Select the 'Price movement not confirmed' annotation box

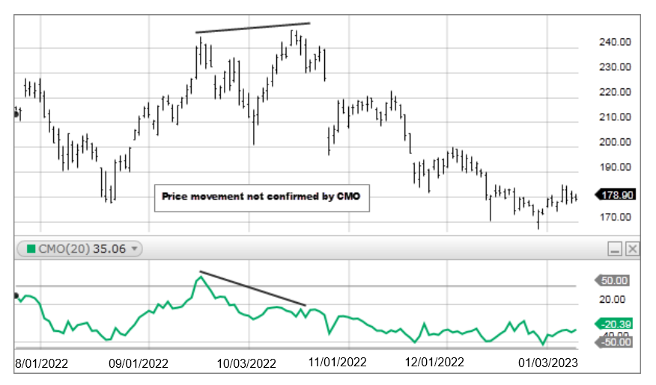[262, 197]
